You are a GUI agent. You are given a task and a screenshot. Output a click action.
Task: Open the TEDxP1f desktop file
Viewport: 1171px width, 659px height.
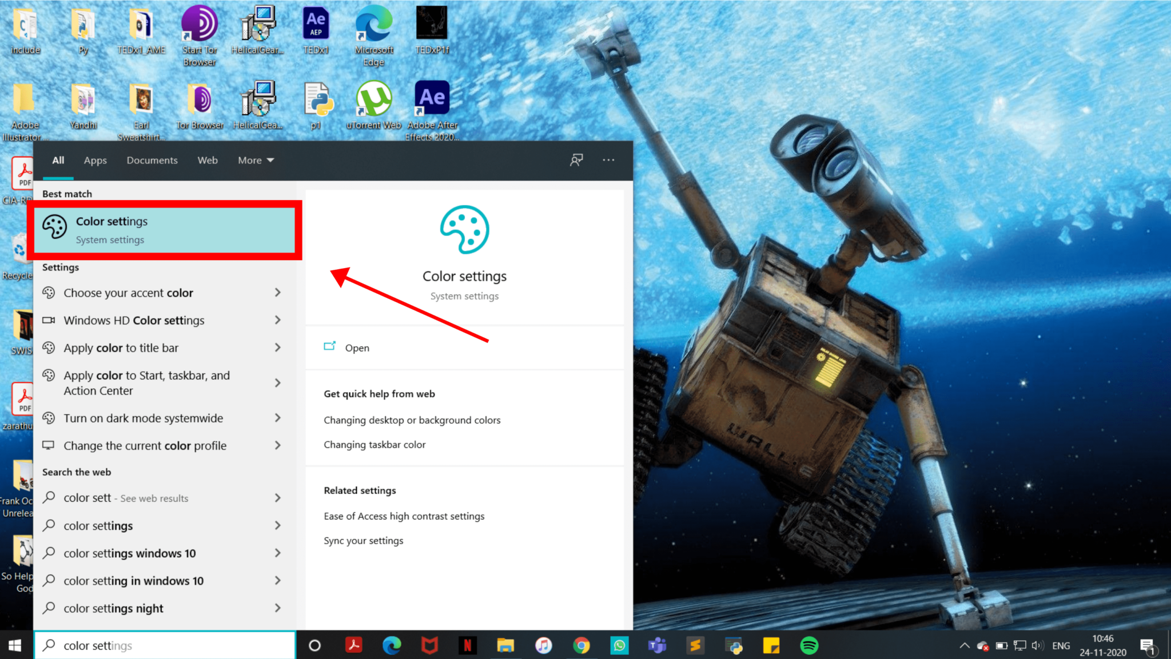pyautogui.click(x=432, y=31)
